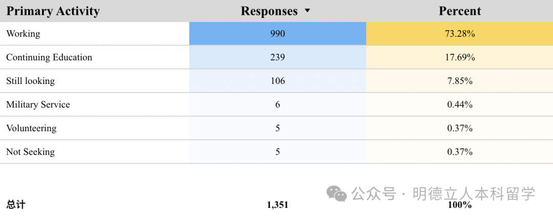Screen dimensions: 553x216
Task: Select the Percent column header
Action: click(460, 11)
